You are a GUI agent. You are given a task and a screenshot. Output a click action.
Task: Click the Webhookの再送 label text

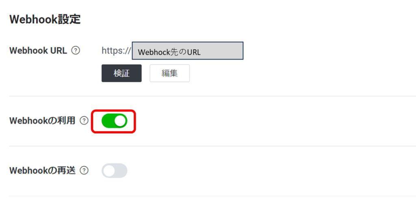pos(42,171)
